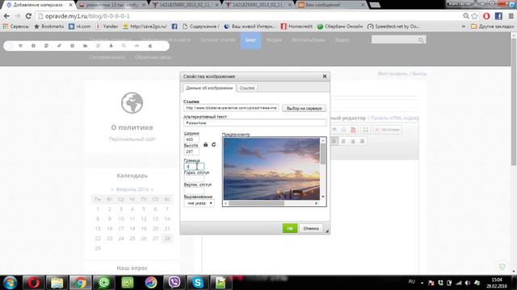Select day 28 in the calendar

click(x=167, y=238)
